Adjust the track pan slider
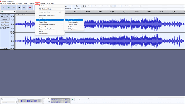This screenshot has height=104, width=185. [x=5, y=25]
